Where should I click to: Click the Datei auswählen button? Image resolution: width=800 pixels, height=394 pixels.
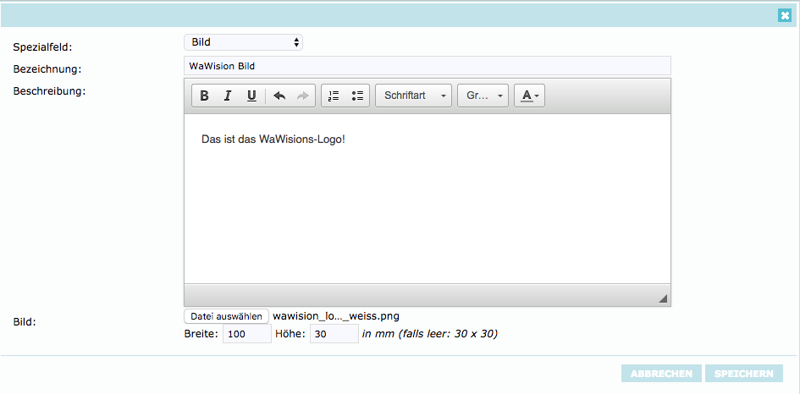(x=226, y=316)
